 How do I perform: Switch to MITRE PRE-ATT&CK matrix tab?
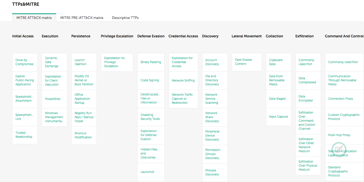point(82,18)
